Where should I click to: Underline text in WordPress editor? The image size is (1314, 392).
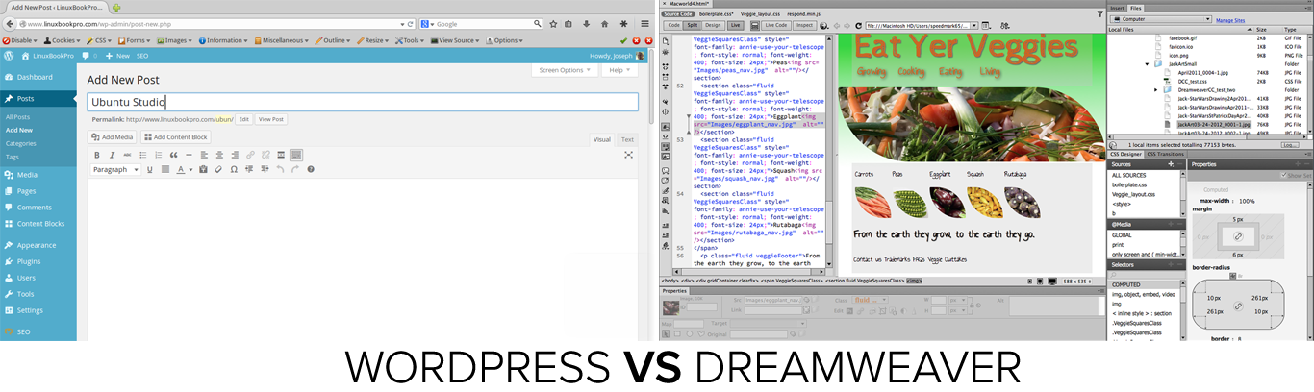(x=149, y=169)
